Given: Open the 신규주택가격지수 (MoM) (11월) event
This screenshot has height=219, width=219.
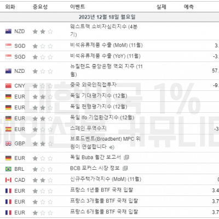Looking at the screenshot, I should 106,179.
